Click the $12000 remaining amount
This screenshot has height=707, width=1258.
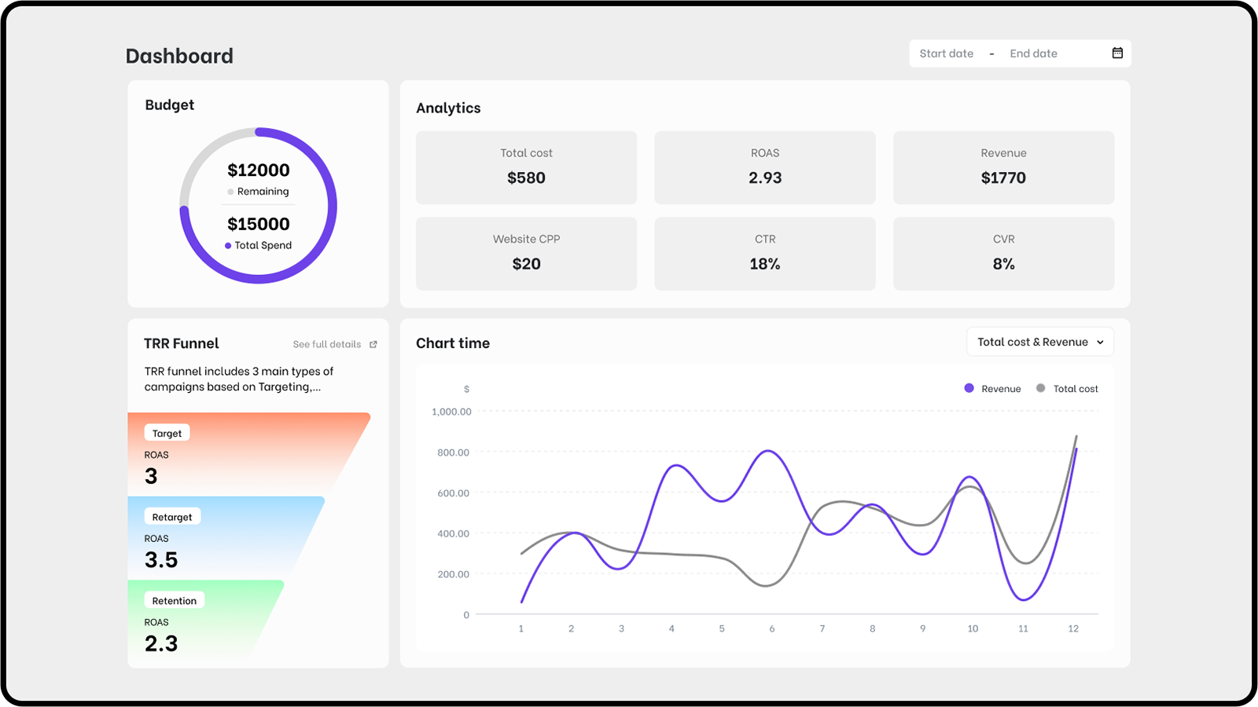[x=259, y=170]
